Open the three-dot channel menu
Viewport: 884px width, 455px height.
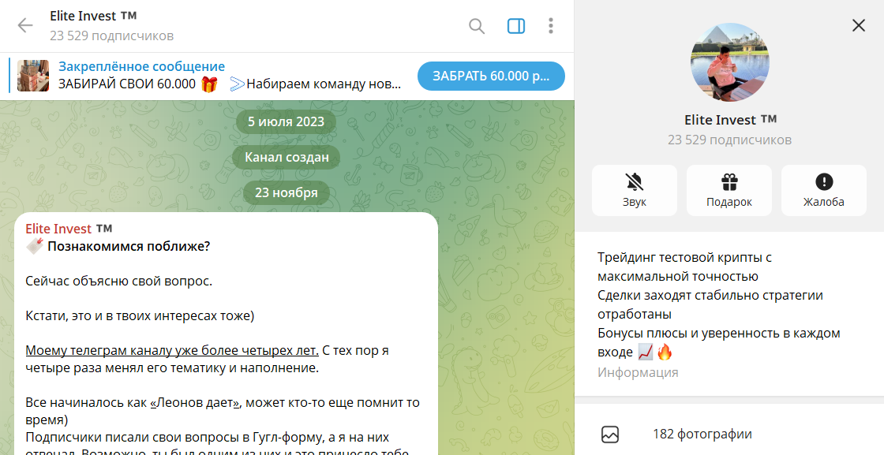coord(551,26)
